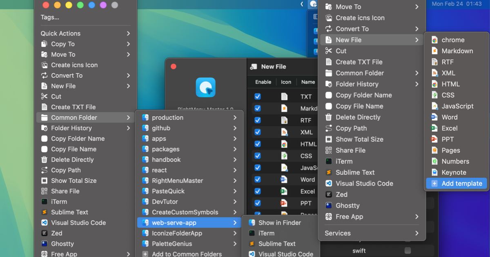Click the New File window title icon
Viewport: 490px width, 257px height.
pos(254,66)
